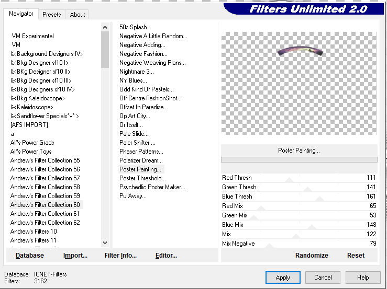
Task: Select the Navigator tab
Action: 21,14
